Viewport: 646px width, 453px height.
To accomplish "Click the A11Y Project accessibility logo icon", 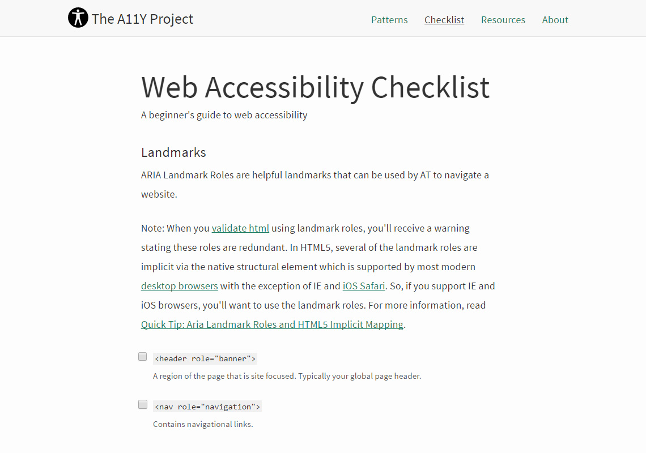I will [78, 18].
